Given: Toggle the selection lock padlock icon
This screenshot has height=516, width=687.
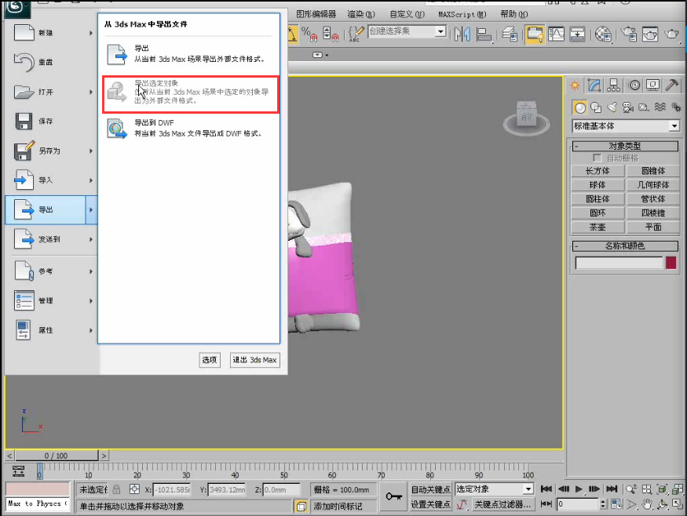Looking at the screenshot, I should pos(116,489).
